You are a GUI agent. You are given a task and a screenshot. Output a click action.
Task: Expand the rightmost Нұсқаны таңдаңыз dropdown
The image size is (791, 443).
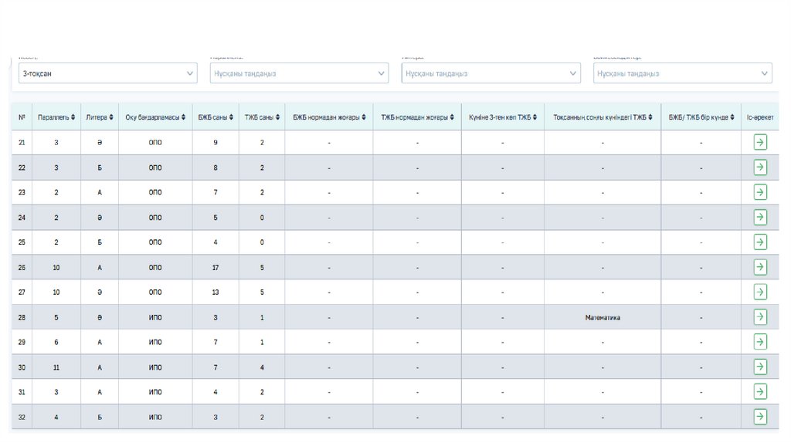682,73
